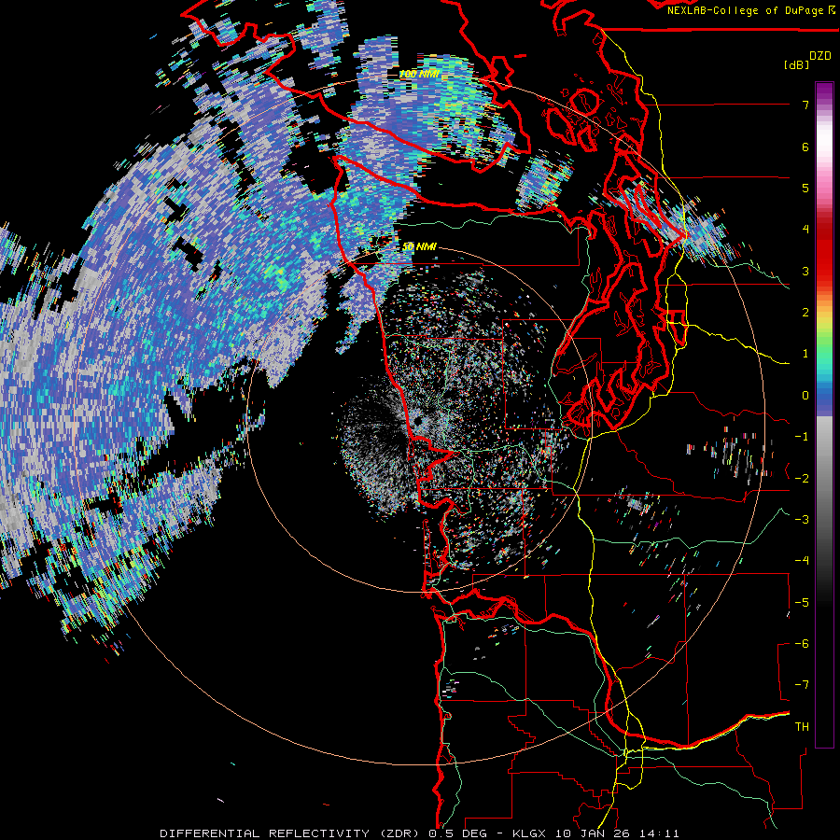Image resolution: width=840 pixels, height=840 pixels.
Task: Click the Differential Reflectivity KLGX caption
Action: click(x=419, y=833)
